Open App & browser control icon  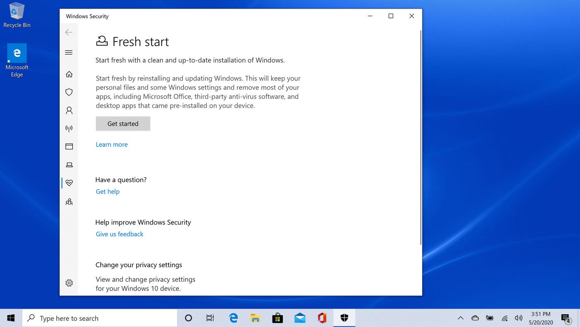click(x=69, y=146)
